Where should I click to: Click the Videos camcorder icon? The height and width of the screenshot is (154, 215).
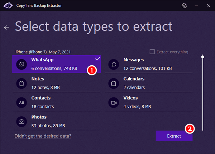pyautogui.click(x=114, y=103)
